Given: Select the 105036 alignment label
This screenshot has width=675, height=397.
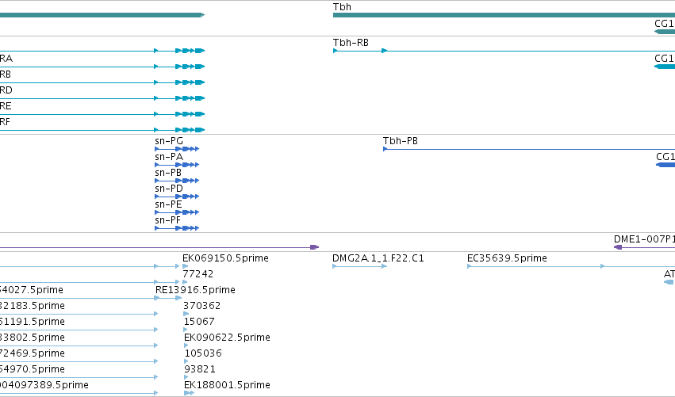Looking at the screenshot, I should (x=203, y=353).
